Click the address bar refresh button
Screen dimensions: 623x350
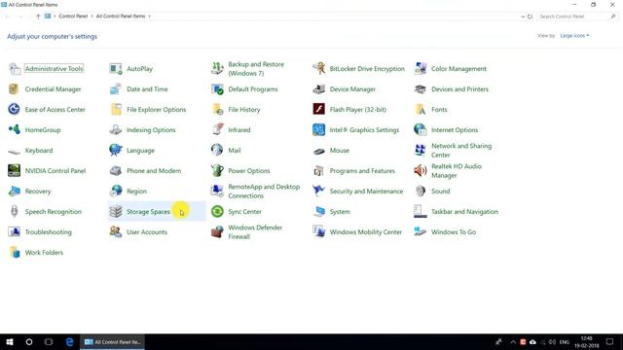pos(530,17)
